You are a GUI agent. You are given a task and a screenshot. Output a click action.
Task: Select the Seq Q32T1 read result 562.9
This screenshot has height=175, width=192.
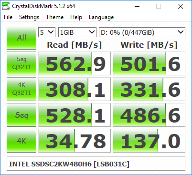(x=75, y=63)
